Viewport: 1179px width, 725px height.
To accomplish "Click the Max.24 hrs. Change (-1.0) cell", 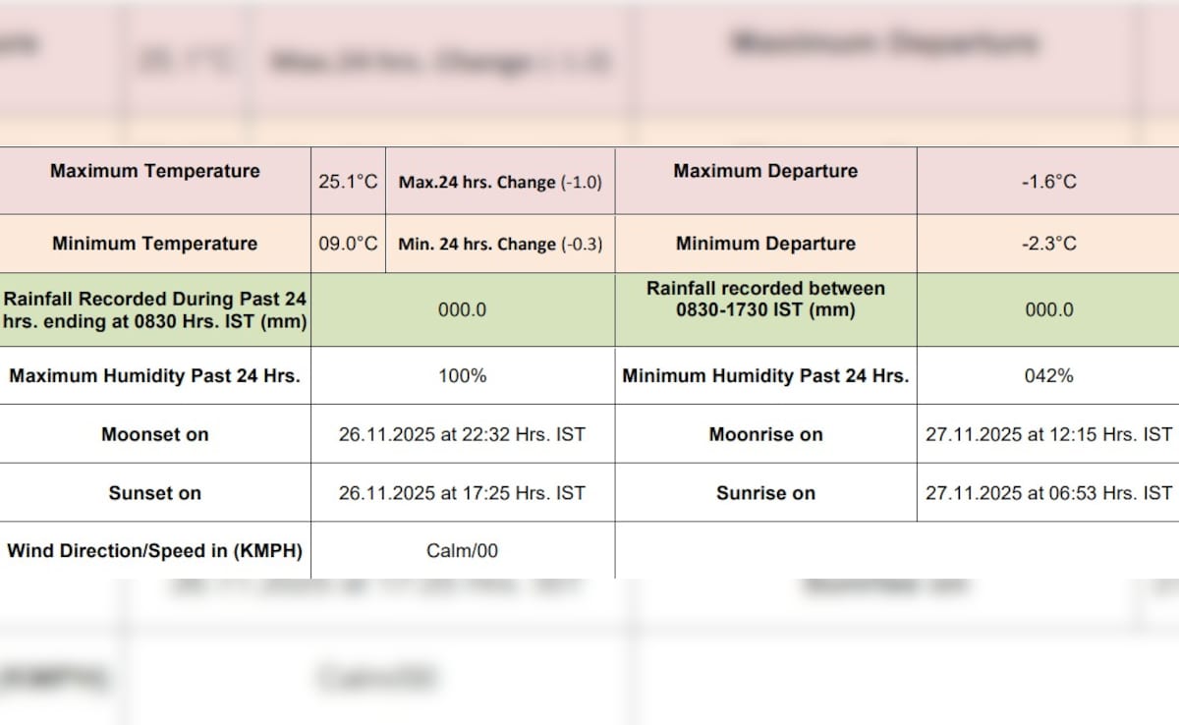I will point(501,181).
